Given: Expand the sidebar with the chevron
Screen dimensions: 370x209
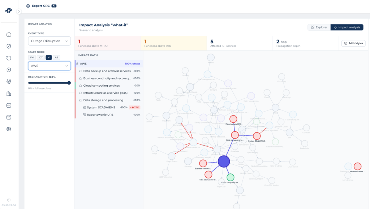Looking at the screenshot, I should [x=19, y=11].
